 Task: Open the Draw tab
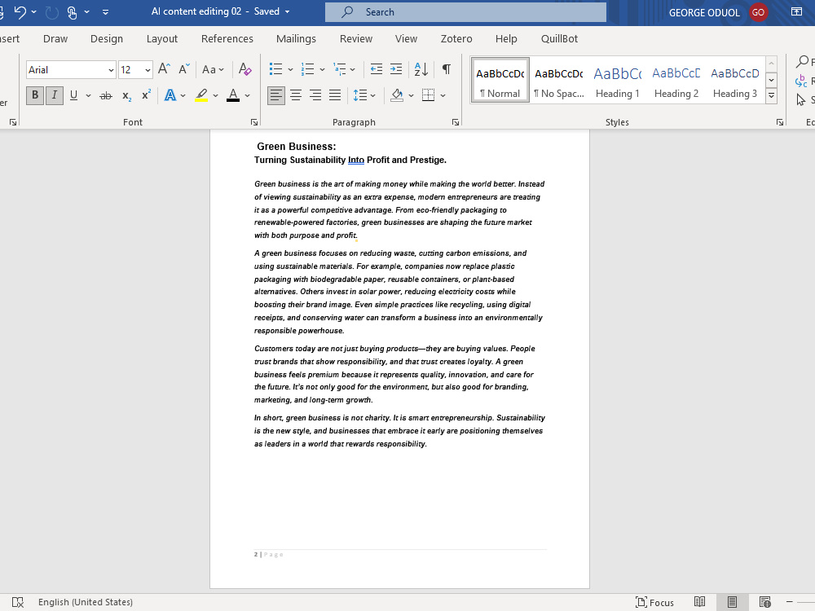(x=55, y=39)
